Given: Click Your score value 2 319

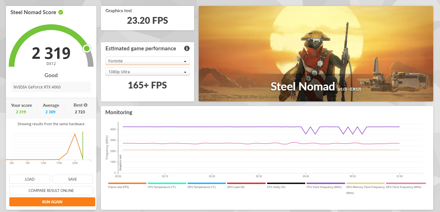Looking at the screenshot, I should click(x=21, y=112).
